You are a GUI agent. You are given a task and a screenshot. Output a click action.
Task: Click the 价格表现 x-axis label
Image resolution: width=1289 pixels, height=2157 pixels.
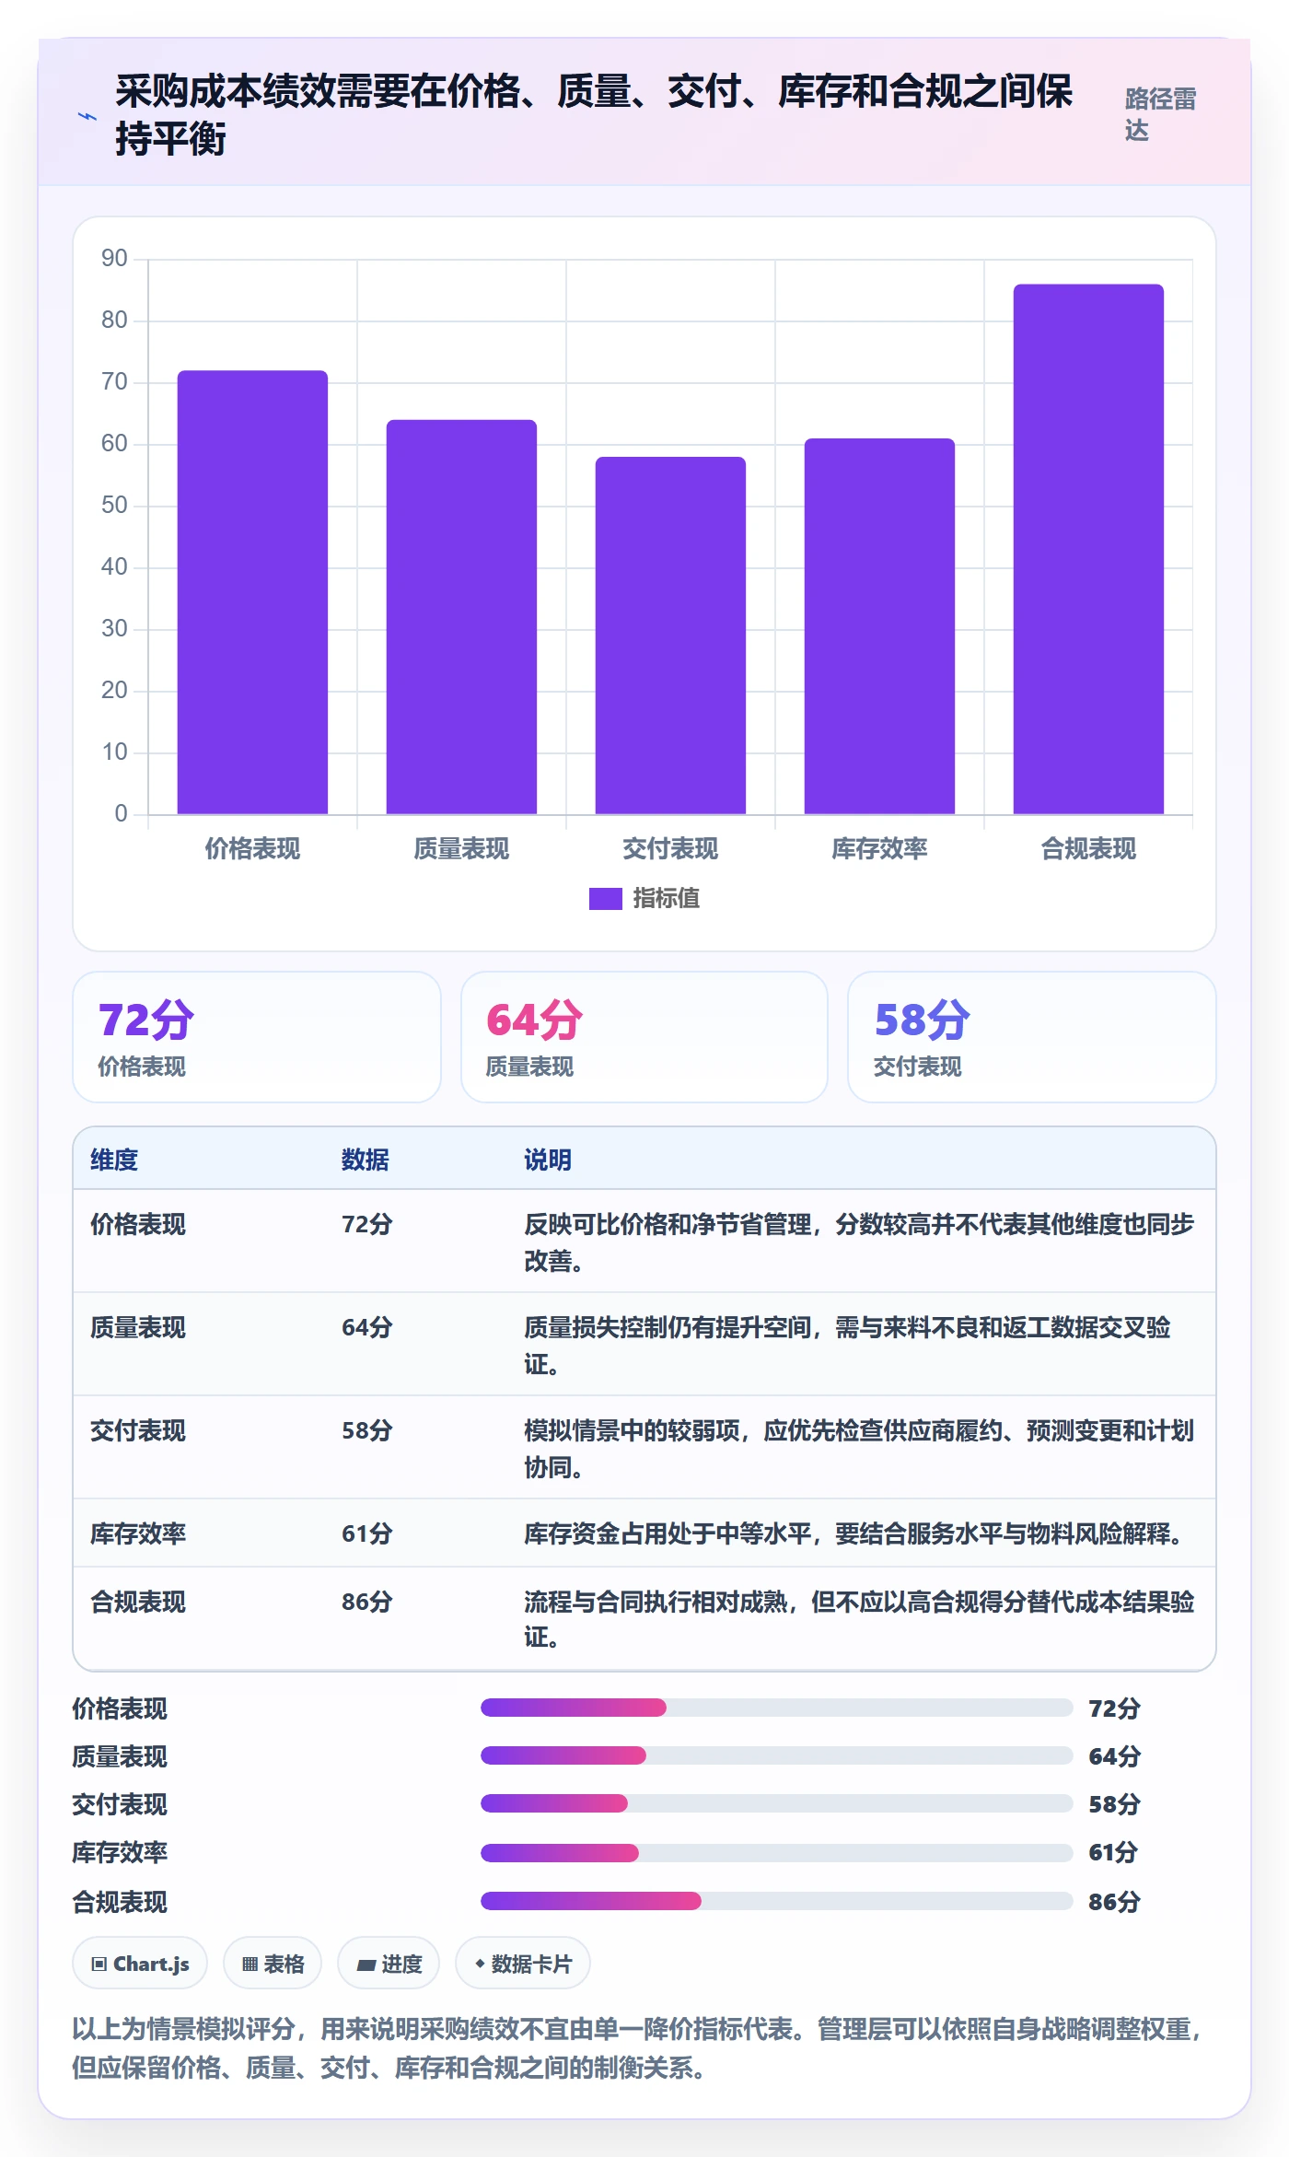252,848
